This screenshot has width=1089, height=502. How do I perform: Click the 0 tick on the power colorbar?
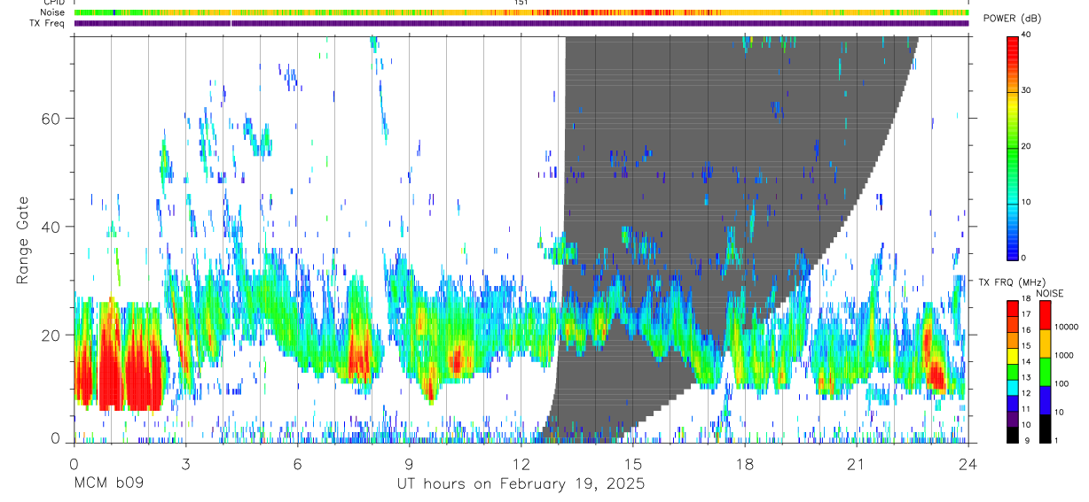1022,258
